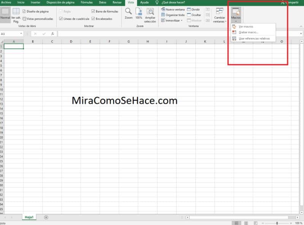Select the Hoja1 sheet tab
Image resolution: width=304 pixels, height=225 pixels.
(29, 217)
